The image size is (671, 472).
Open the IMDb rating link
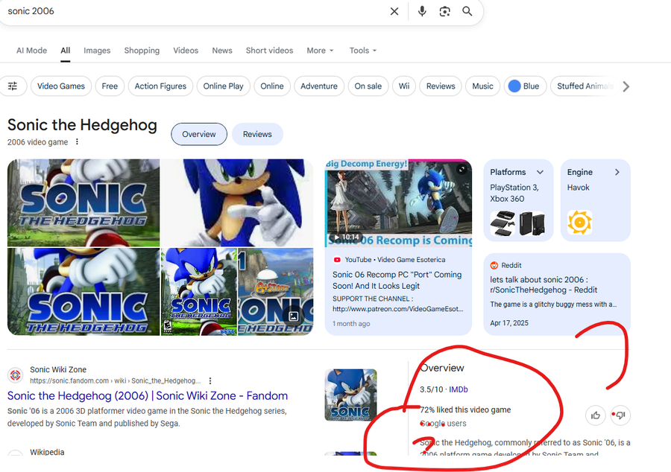pos(459,389)
